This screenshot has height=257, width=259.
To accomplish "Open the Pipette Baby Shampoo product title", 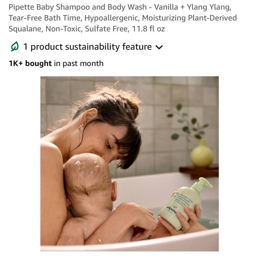I will click(123, 18).
